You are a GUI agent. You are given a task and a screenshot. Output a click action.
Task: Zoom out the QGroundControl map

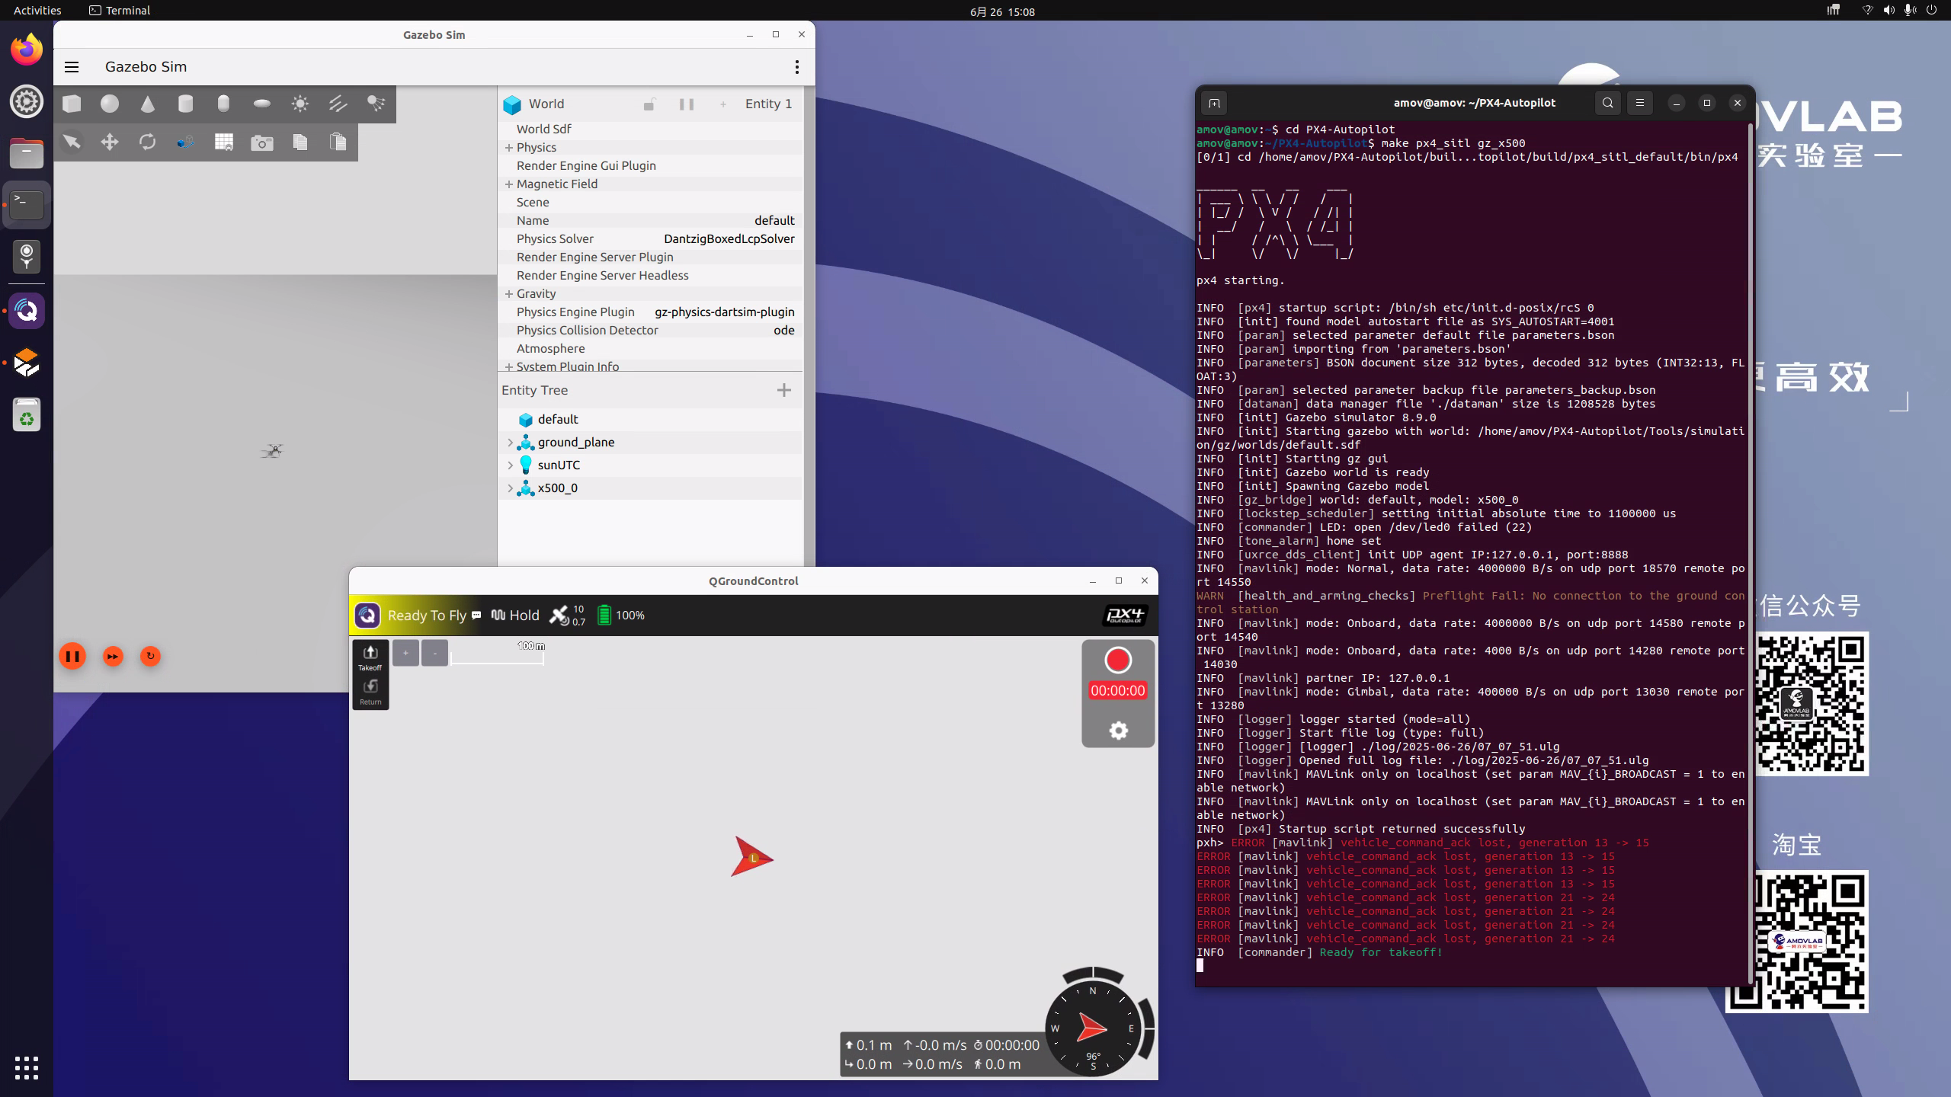(435, 653)
